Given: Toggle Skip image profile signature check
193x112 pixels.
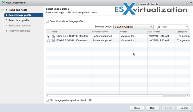Looking at the screenshot, I should pos(47,100).
